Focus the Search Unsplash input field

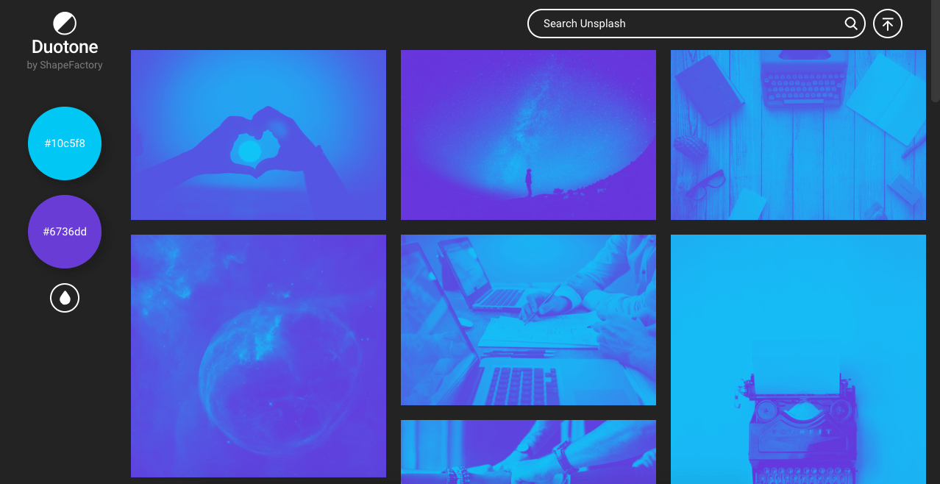click(x=684, y=24)
